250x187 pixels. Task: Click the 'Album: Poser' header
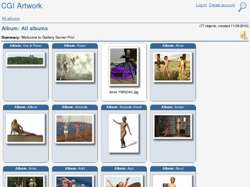(75, 46)
